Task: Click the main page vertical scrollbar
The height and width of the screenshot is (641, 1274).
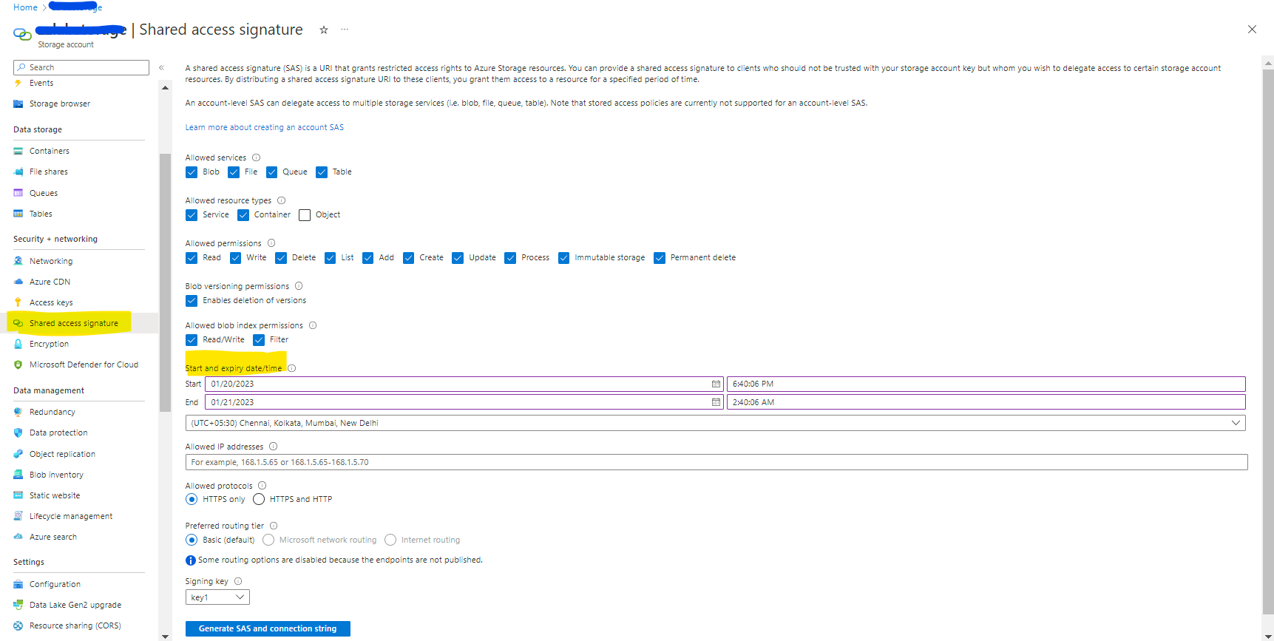Action: [1268, 340]
